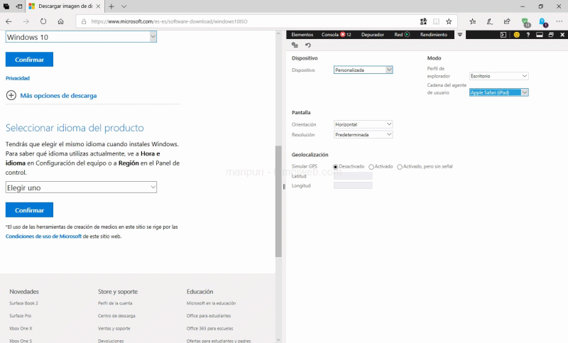568x343 pixels.
Task: Open the Orientación Horizontal dropdown
Action: click(363, 124)
